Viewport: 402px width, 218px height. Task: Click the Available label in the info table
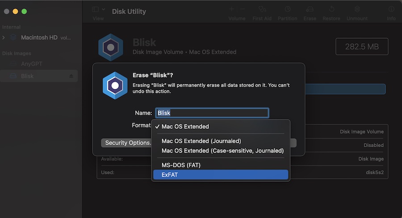pyautogui.click(x=112, y=159)
